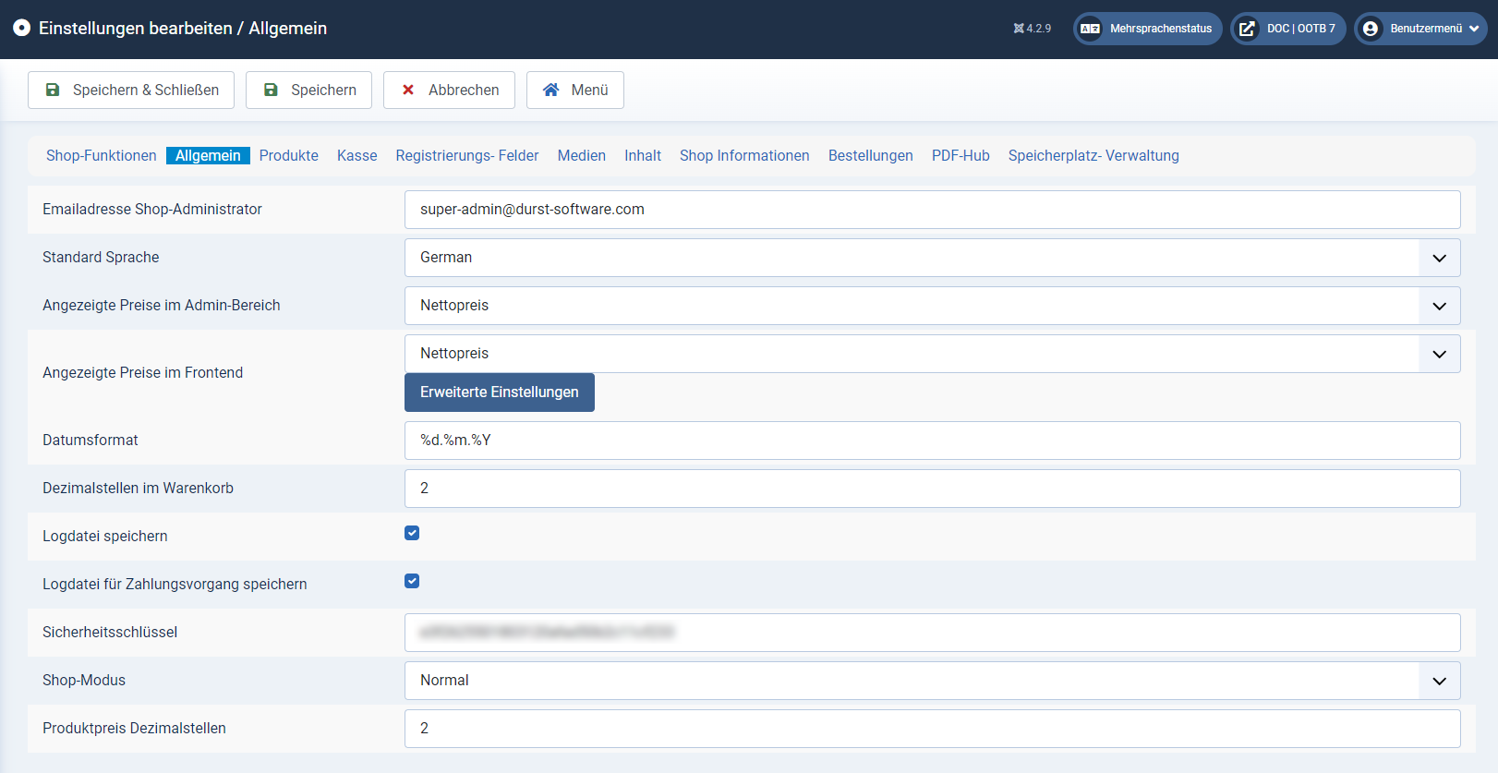Open the Angezeigte Preise im Admin-Bereich dropdown
This screenshot has height=773, width=1498.
[x=933, y=306]
